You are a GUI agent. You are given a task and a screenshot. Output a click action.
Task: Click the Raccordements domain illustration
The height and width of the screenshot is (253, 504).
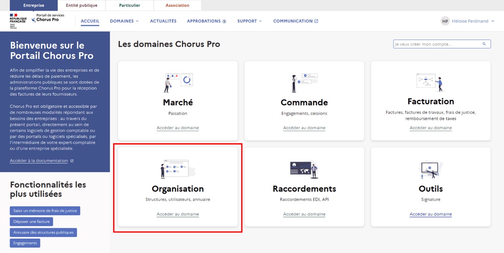click(304, 169)
